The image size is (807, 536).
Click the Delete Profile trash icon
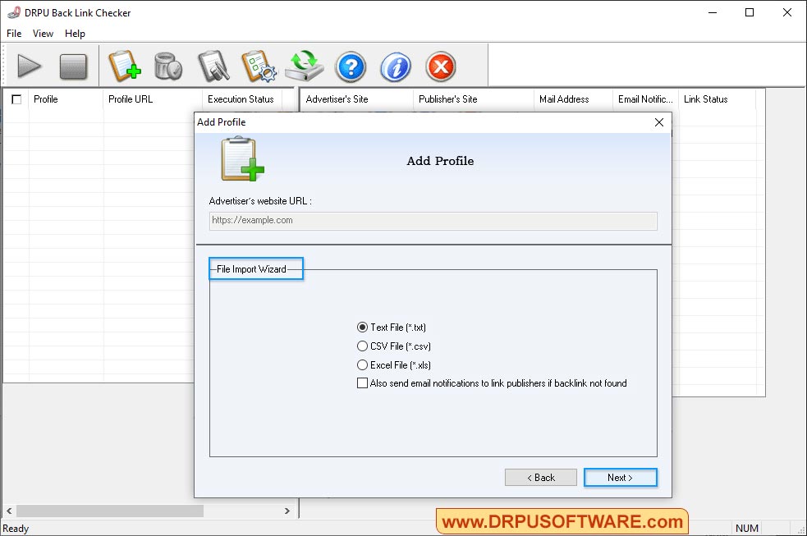point(168,66)
